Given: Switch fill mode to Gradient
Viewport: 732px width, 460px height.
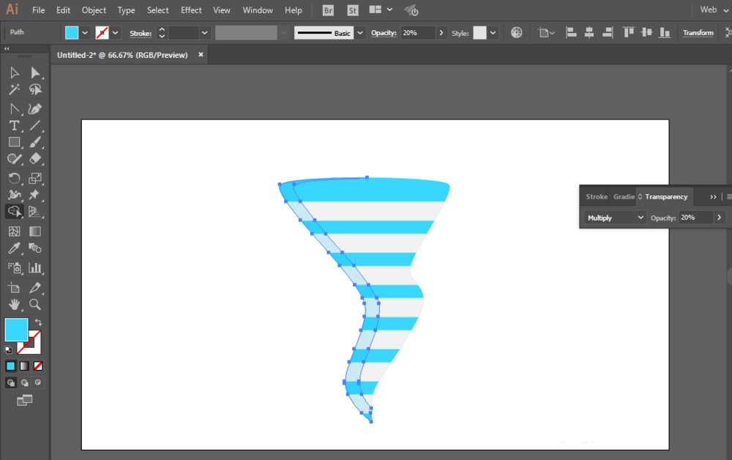Looking at the screenshot, I should pos(24,366).
